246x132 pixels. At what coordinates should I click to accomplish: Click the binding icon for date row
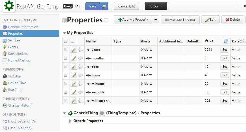pyautogui.click(x=81, y=67)
